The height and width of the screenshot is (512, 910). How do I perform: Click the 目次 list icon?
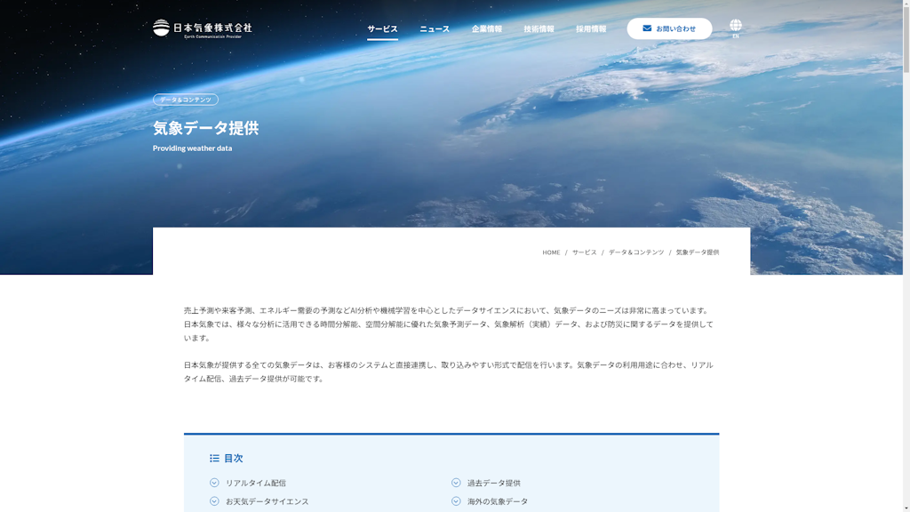tap(214, 459)
